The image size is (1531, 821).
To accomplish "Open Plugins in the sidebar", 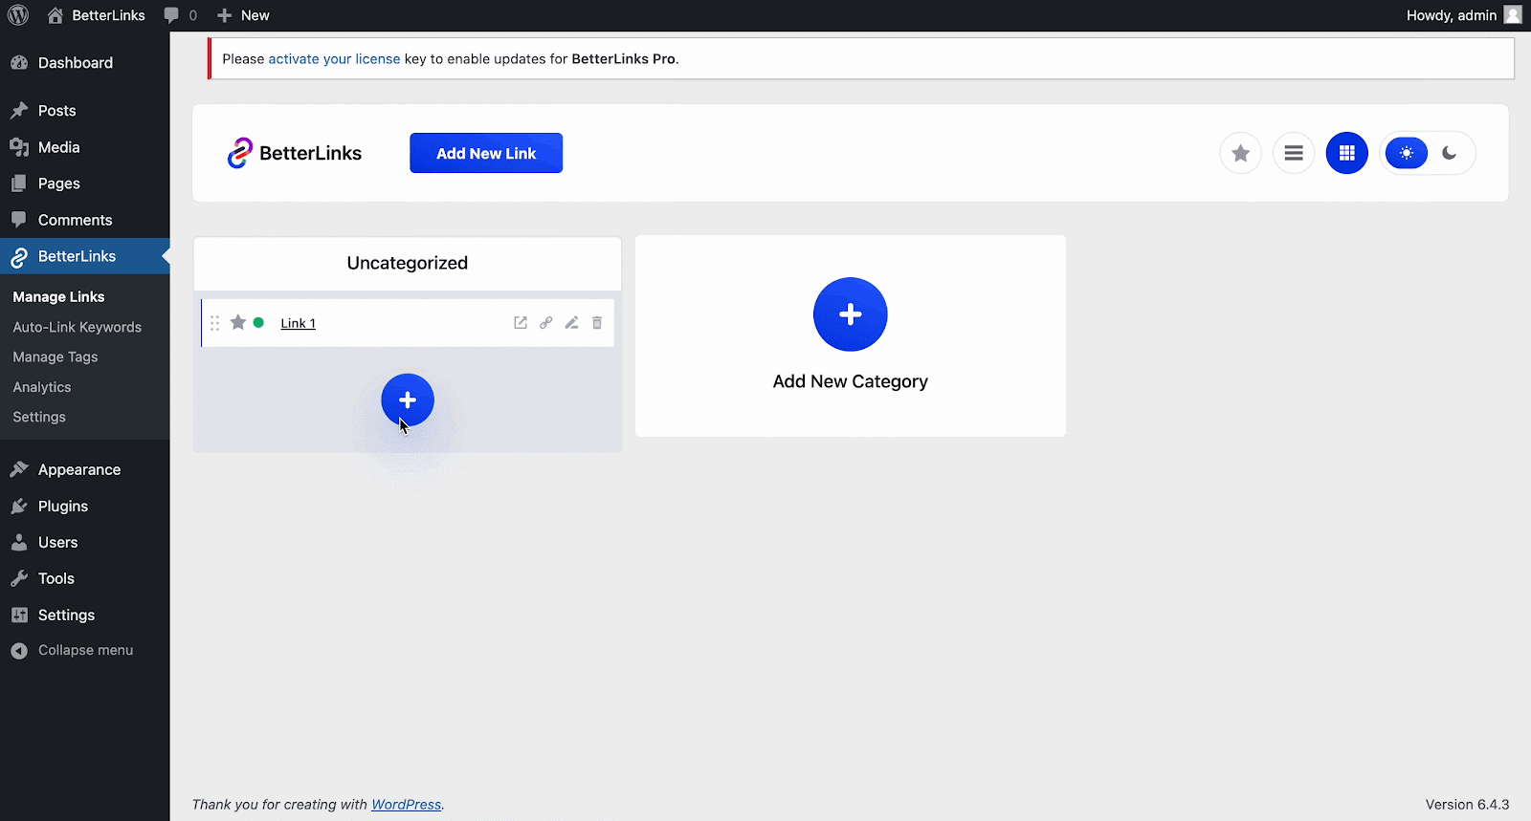I will [85, 507].
